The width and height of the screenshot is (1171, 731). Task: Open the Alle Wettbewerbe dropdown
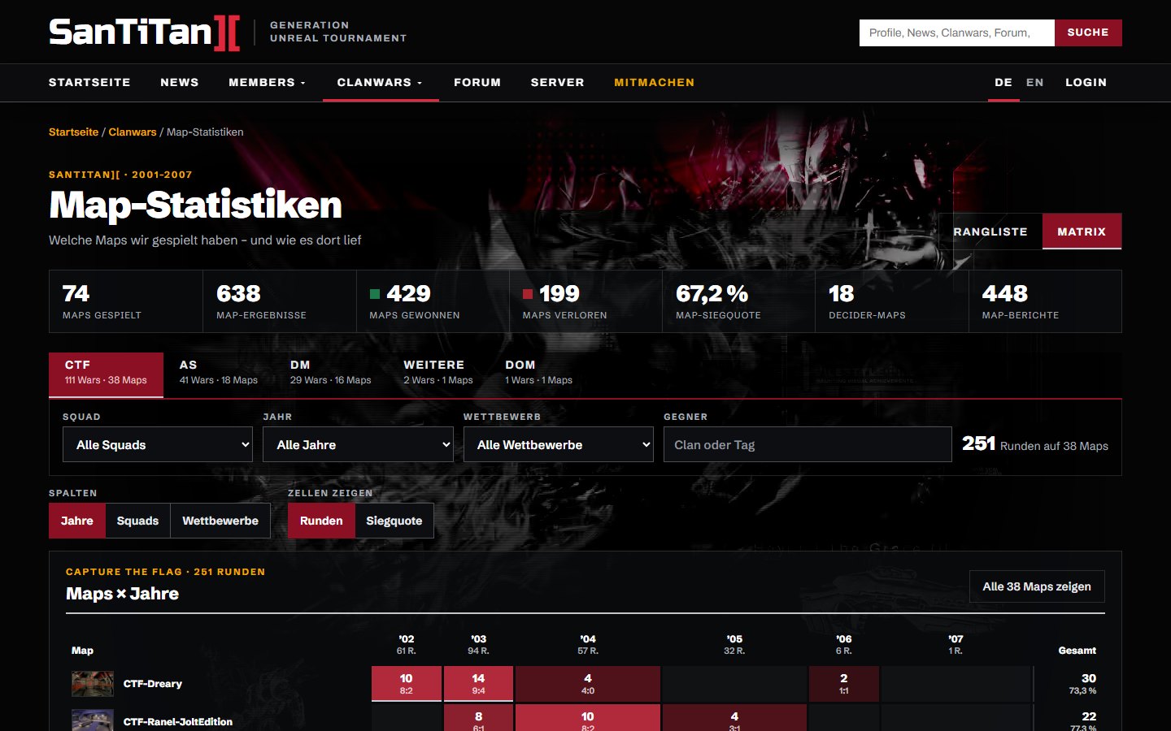point(559,444)
